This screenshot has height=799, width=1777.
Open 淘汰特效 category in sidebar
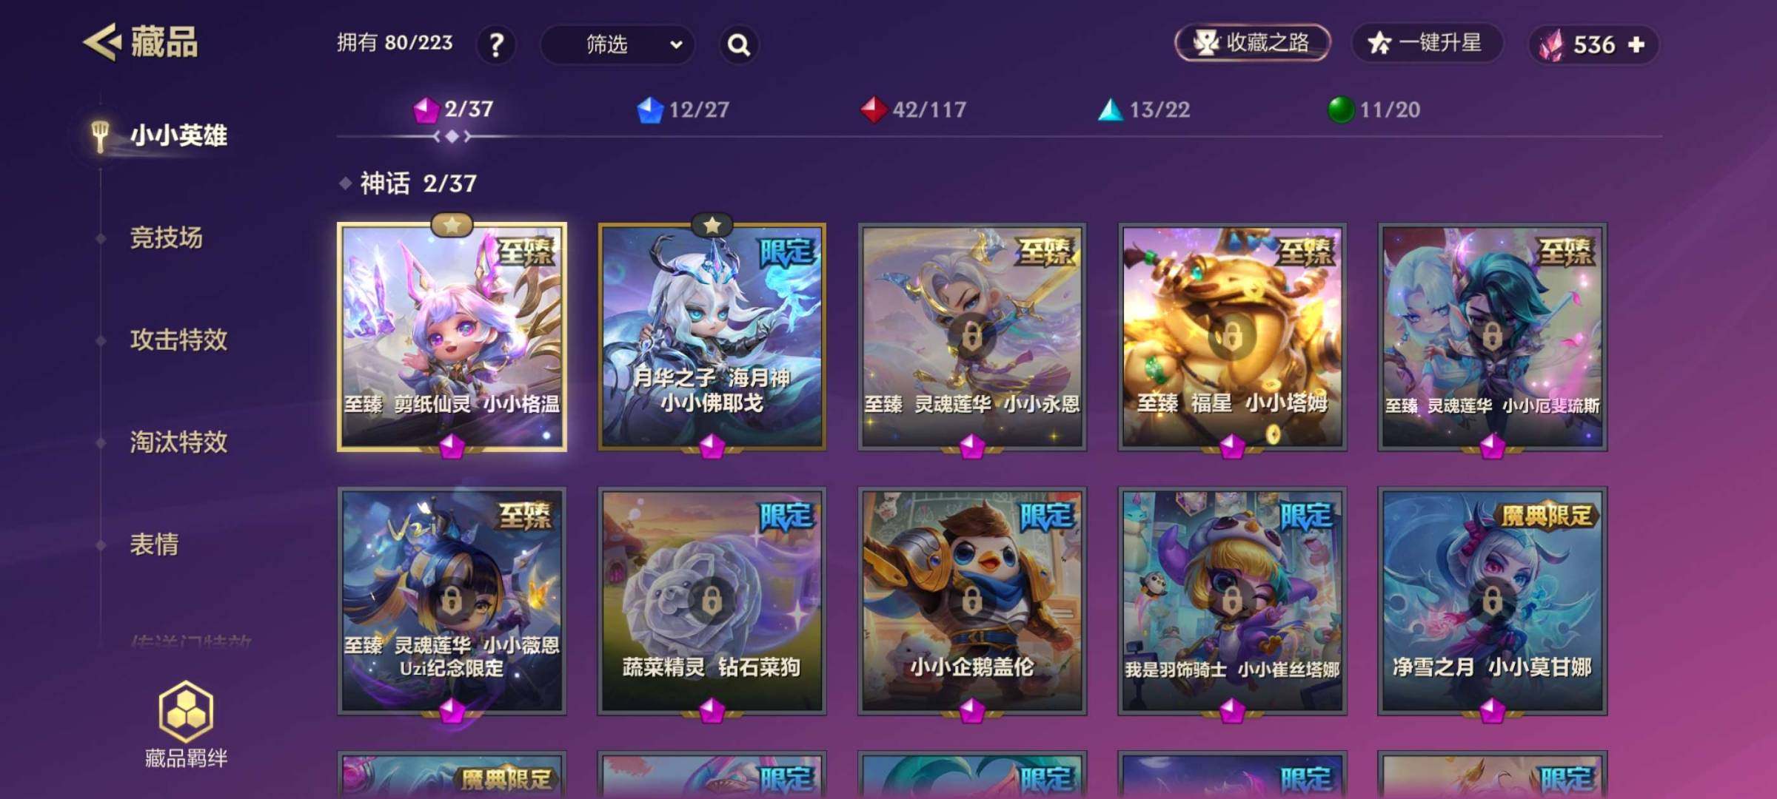(x=178, y=442)
